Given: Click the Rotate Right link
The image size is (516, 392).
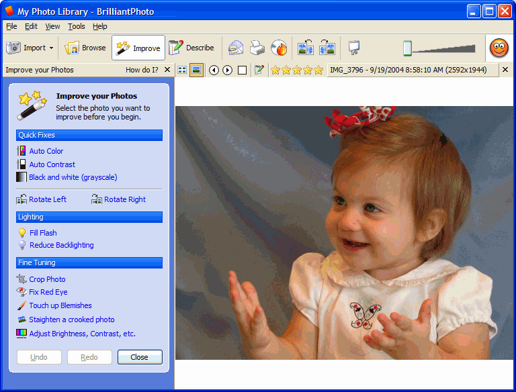Looking at the screenshot, I should pyautogui.click(x=125, y=199).
